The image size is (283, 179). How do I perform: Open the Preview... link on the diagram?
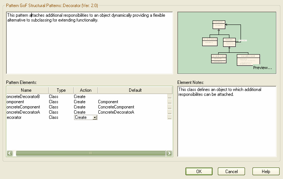click(x=262, y=68)
